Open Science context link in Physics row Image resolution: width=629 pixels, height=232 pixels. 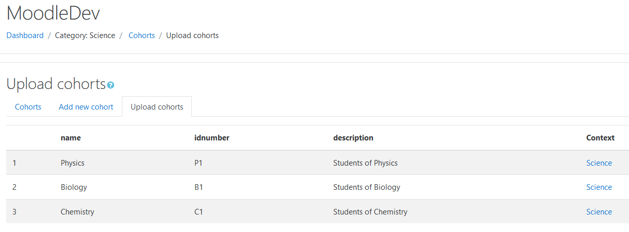[x=599, y=163]
